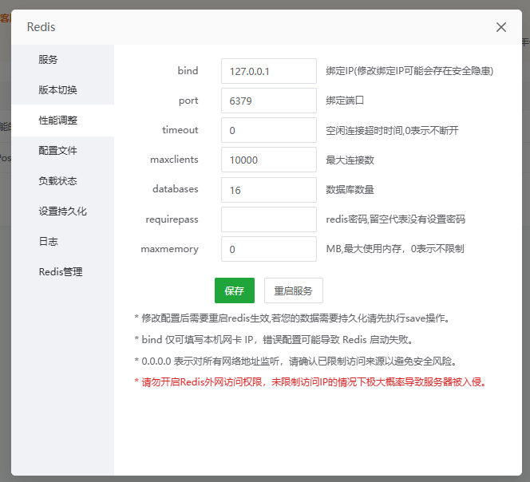
Task: Click the port label text
Action: click(x=188, y=101)
